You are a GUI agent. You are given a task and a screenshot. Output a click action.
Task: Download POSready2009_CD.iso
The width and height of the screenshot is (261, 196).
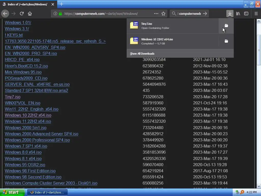[x=26, y=78]
